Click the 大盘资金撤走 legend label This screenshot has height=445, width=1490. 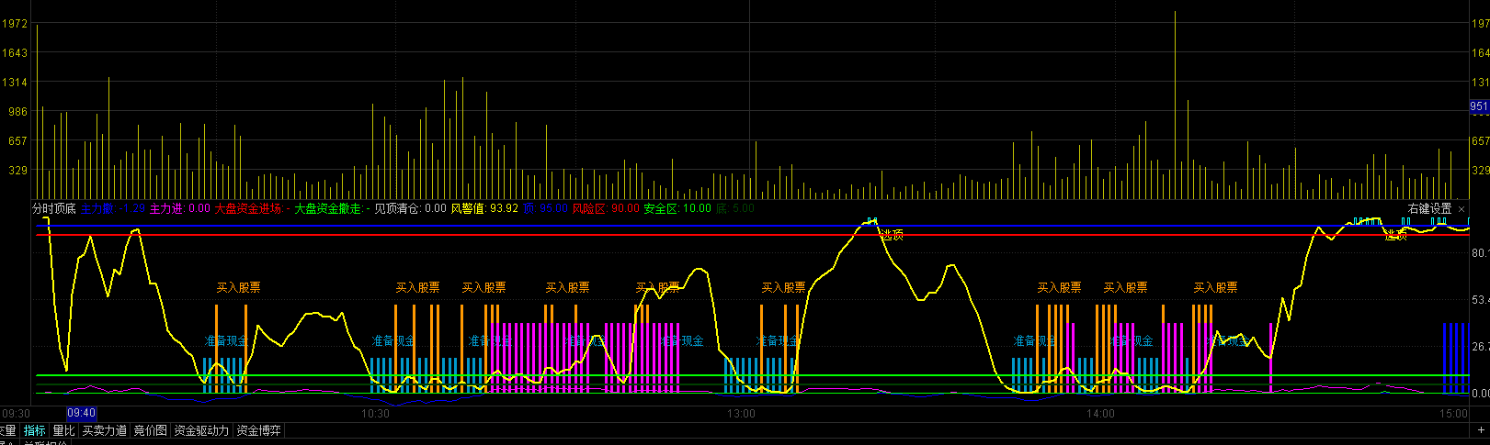pyautogui.click(x=328, y=208)
